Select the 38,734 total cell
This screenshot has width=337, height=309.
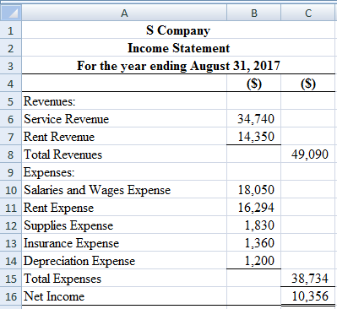point(308,279)
